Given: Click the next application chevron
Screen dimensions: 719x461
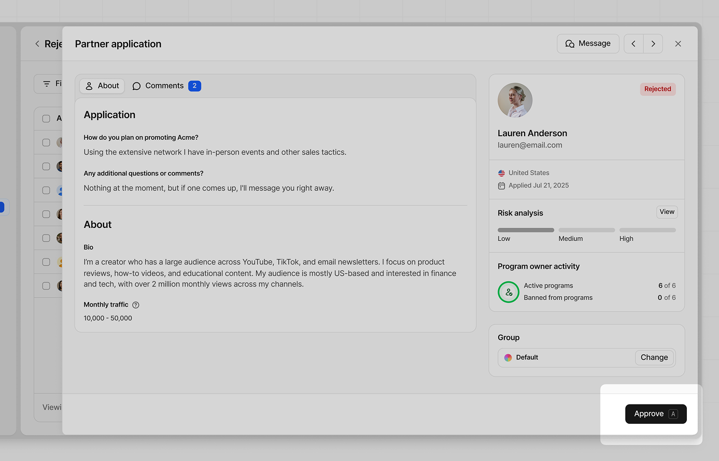Looking at the screenshot, I should (653, 44).
